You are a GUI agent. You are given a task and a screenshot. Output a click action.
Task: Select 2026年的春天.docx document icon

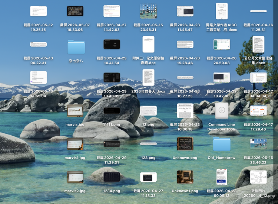point(148,78)
